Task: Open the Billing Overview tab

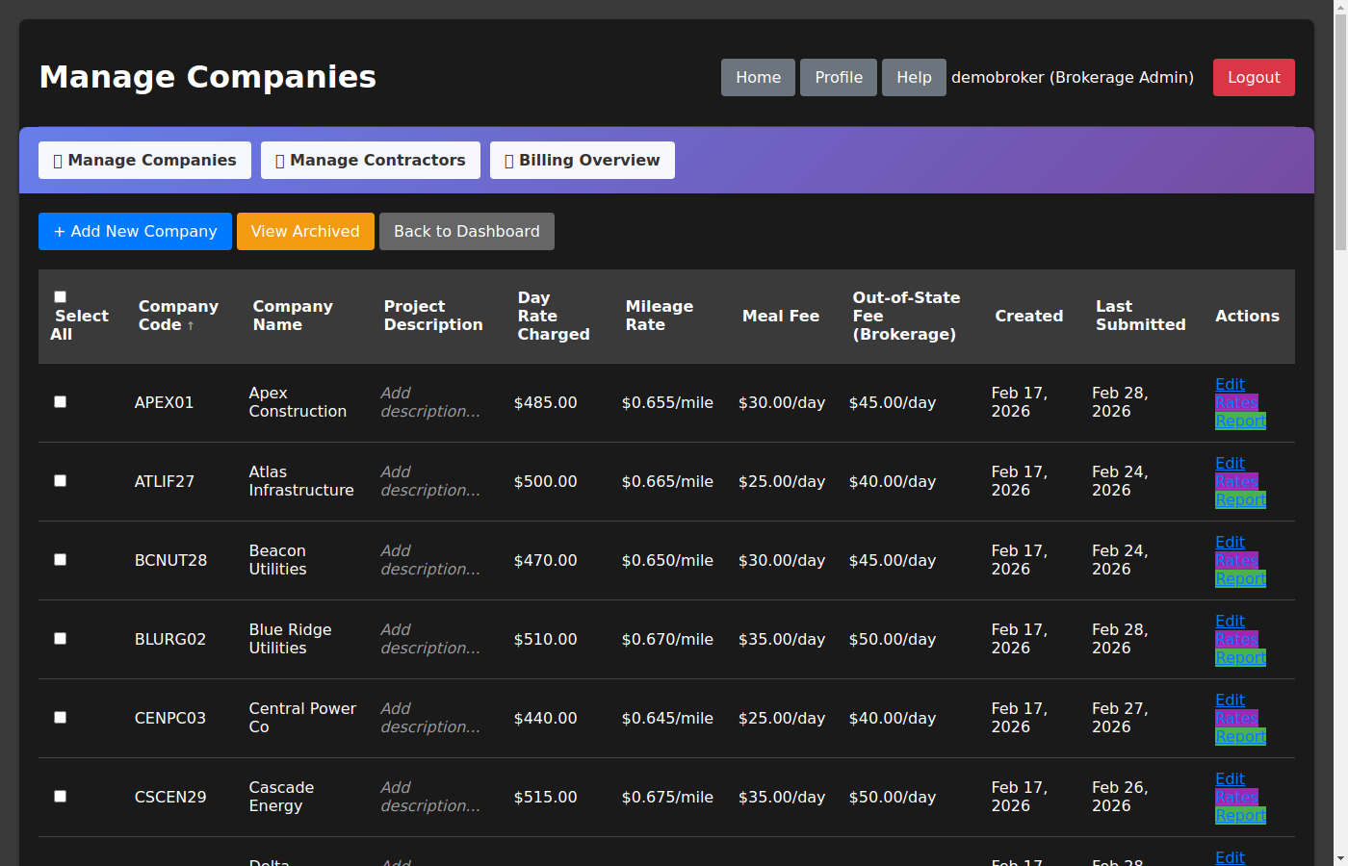Action: click(x=583, y=160)
